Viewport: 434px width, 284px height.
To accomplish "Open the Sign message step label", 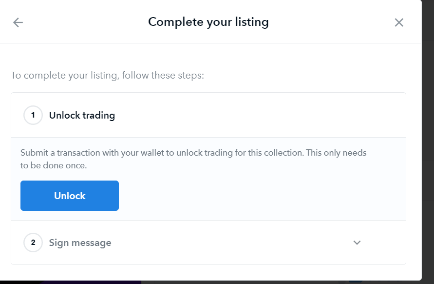I will (x=80, y=243).
